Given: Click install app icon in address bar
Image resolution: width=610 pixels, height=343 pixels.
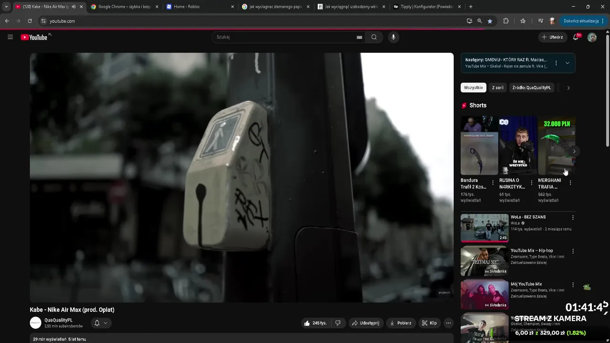Looking at the screenshot, I should (469, 21).
